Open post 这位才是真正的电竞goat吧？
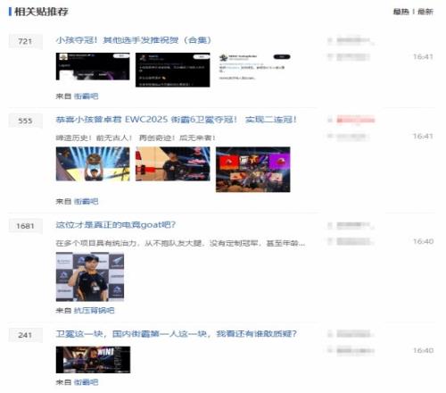 click(x=116, y=225)
